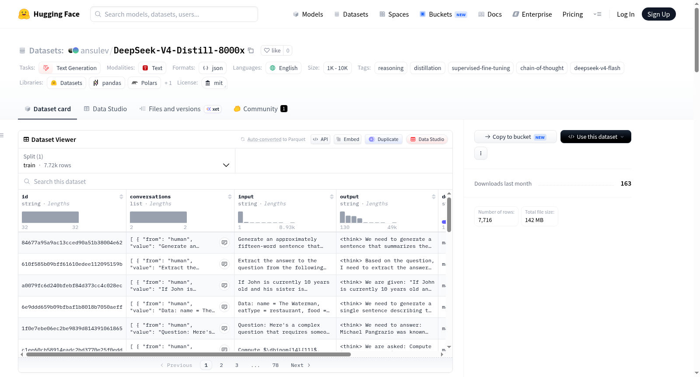This screenshot has width=700, height=377.
Task: Open conversation viewer for row 84677a95a9ac13cced90a51b38004e62
Action: [x=224, y=243]
